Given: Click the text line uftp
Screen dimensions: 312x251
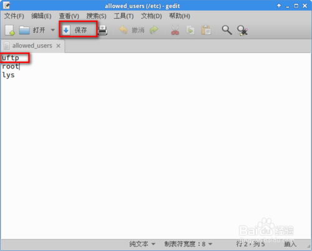Looking at the screenshot, I should pos(11,58).
